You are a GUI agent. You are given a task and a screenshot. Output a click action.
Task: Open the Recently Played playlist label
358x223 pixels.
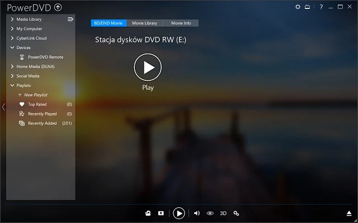point(43,114)
